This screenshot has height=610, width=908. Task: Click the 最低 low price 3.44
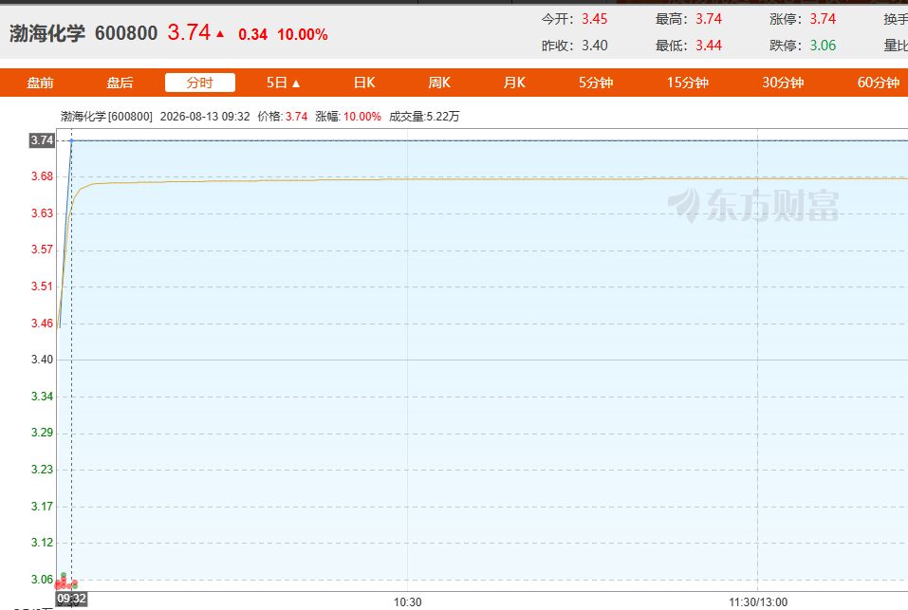pos(708,46)
